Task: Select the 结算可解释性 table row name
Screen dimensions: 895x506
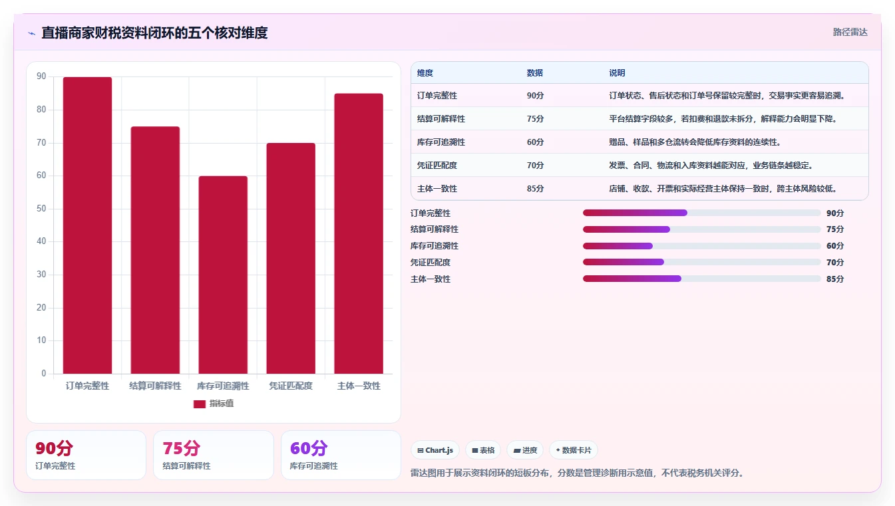Action: click(441, 119)
